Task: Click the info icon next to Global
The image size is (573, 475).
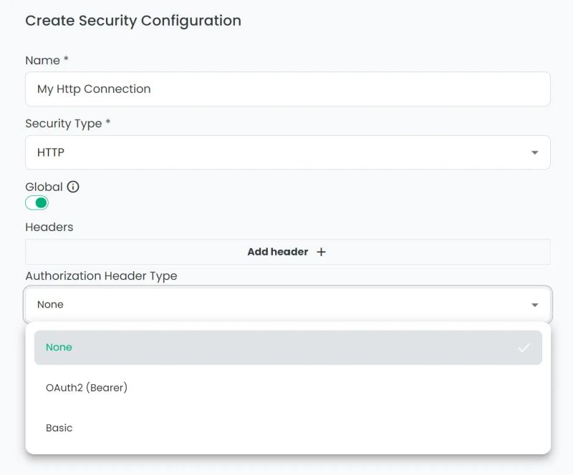Action: point(73,186)
